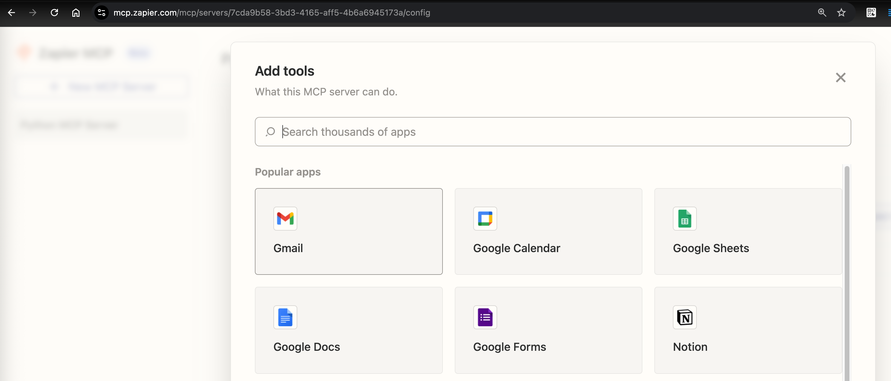The height and width of the screenshot is (381, 891).
Task: Click the URL address bar text
Action: pyautogui.click(x=272, y=13)
